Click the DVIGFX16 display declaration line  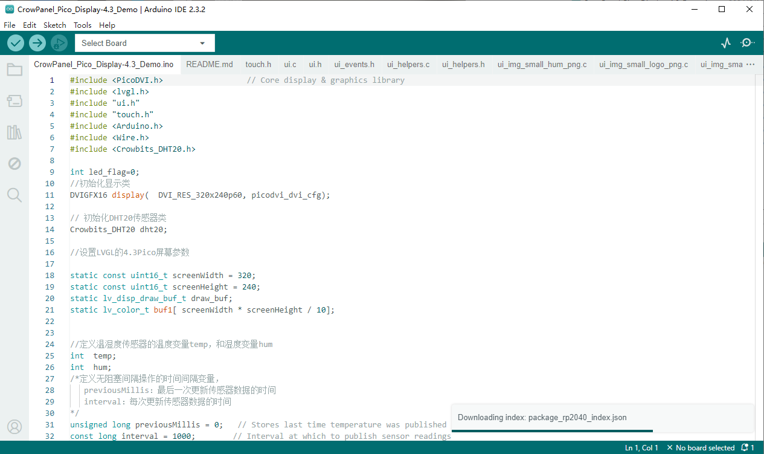(201, 195)
